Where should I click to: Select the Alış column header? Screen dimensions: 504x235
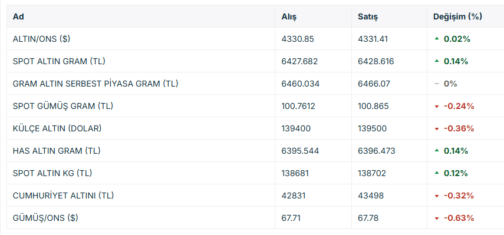[289, 16]
